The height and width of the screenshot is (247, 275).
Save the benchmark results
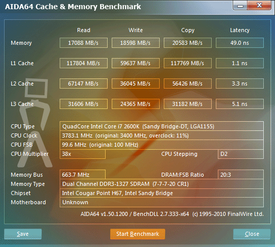23,234
